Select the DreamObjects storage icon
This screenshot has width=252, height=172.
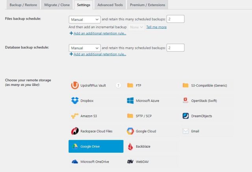[186, 116]
